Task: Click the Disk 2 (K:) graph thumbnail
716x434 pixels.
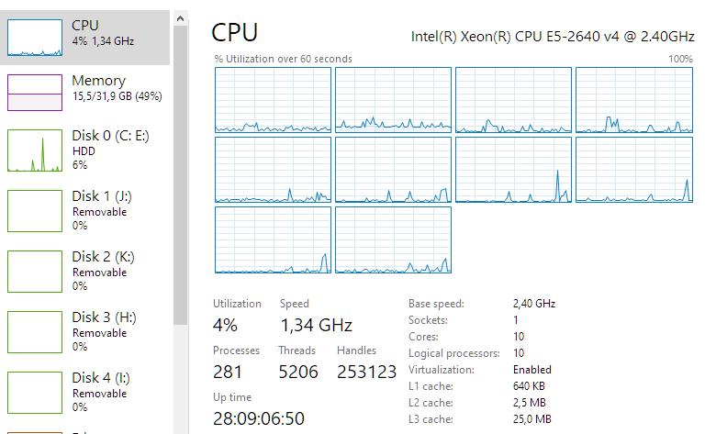Action: pos(33,272)
